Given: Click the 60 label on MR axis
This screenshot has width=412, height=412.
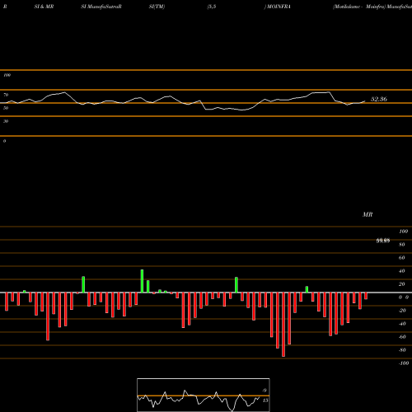Looking at the screenshot, I should (402, 258).
